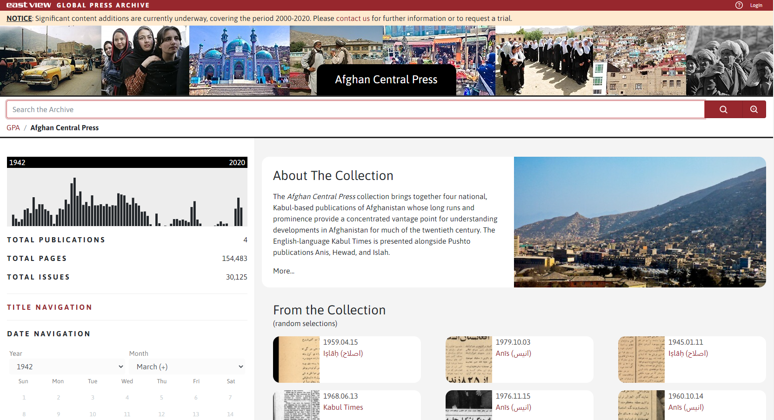Viewport: 774px width, 420px height.
Task: Open the 1960.10.14 Anīs issue thumbnail
Action: coord(641,405)
